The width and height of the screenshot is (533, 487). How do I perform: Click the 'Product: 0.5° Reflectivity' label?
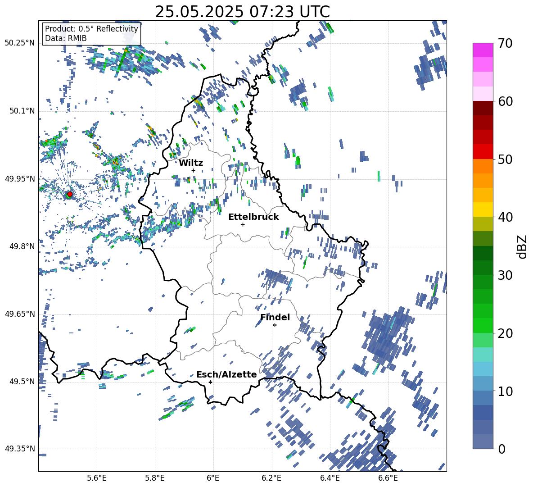pyautogui.click(x=91, y=28)
